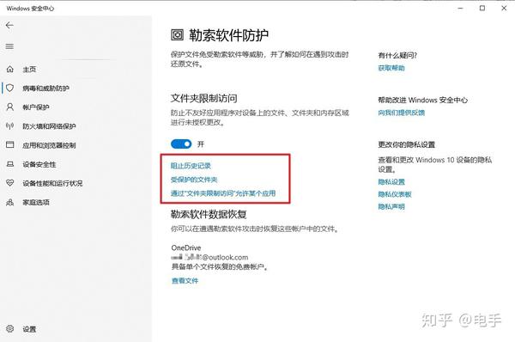Click the home icon beside 主页
The image size is (515, 342).
point(10,69)
